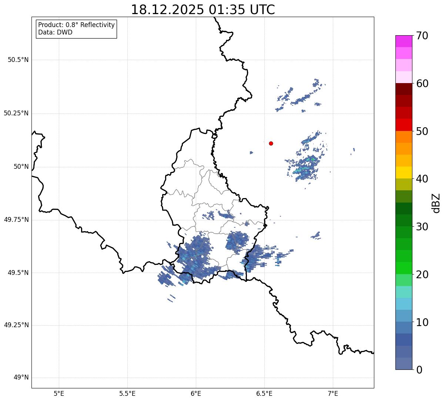The image size is (445, 401).
Task: Click the 49.25°N latitude axis label
Action: [x=16, y=325]
